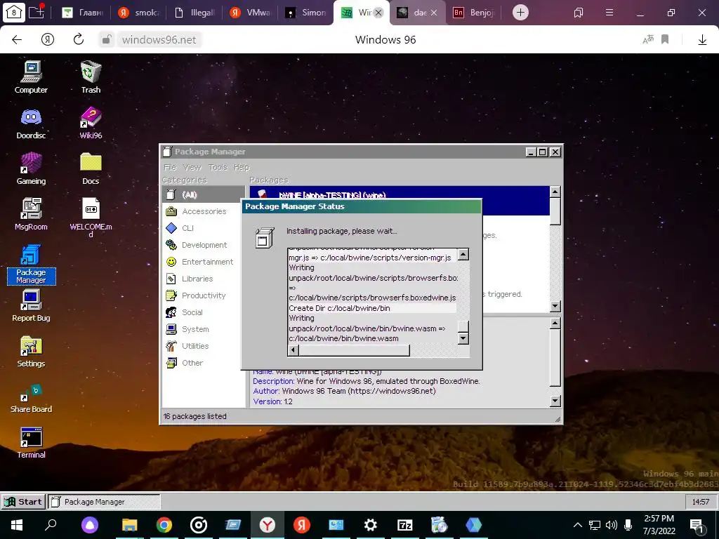Choose the Other category
This screenshot has height=539, width=719.
204,363
